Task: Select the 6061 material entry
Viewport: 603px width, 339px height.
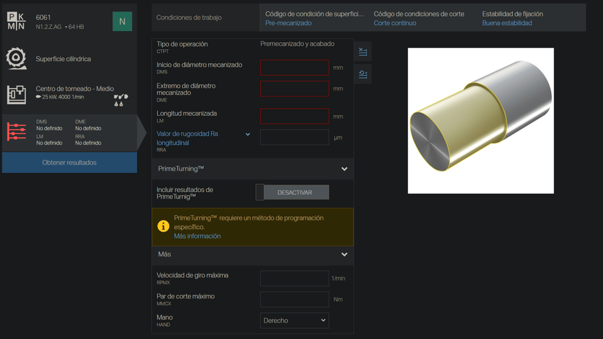Action: [x=43, y=17]
